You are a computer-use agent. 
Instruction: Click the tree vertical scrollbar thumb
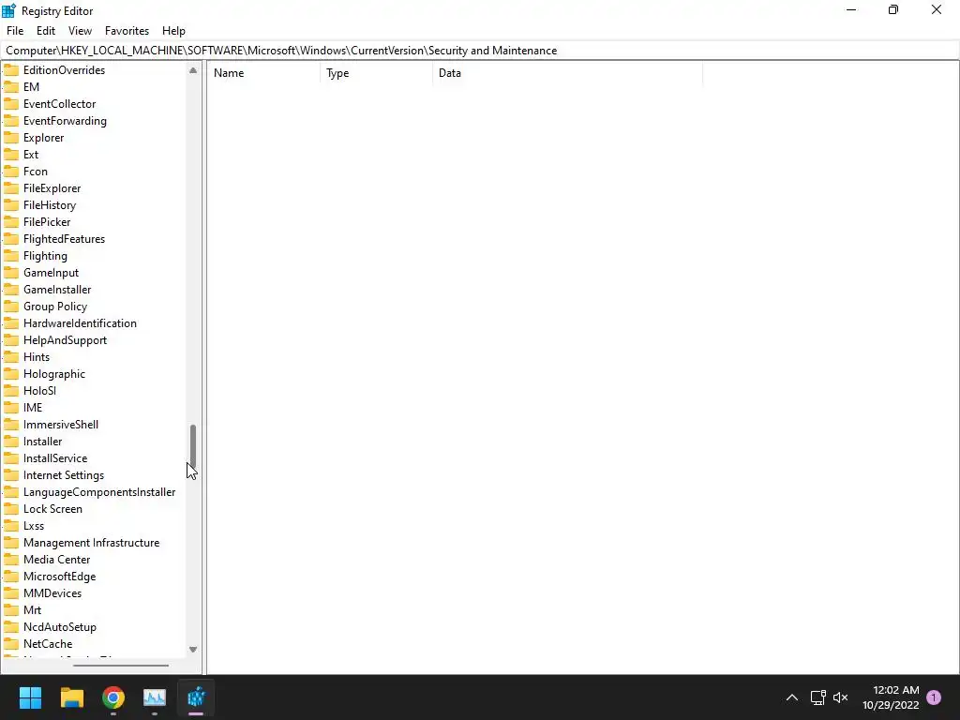click(x=193, y=445)
